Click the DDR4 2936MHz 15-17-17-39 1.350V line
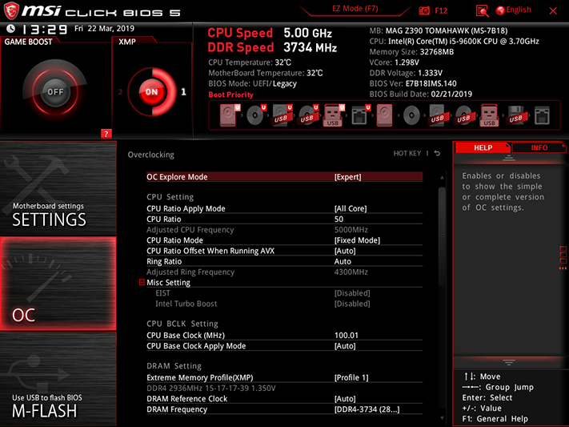 coord(211,388)
